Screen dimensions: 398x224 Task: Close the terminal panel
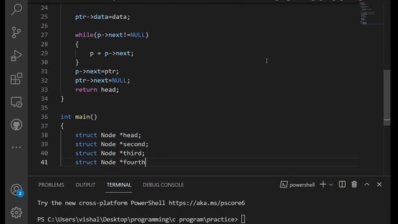pos(379,184)
